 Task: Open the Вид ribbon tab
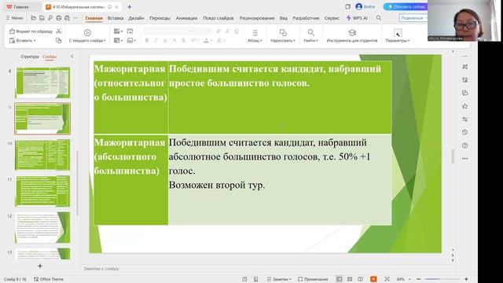click(283, 18)
